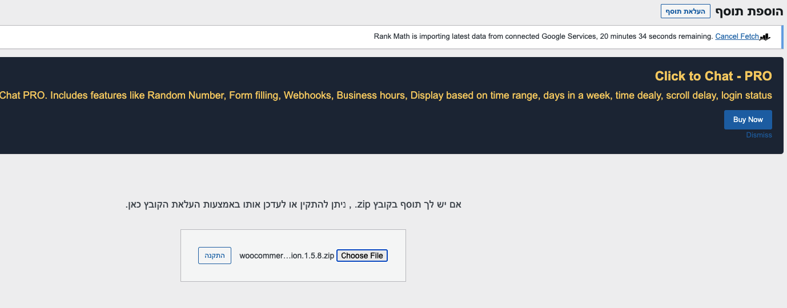
Task: Click the Chat PRO features description line
Action: pyautogui.click(x=386, y=95)
